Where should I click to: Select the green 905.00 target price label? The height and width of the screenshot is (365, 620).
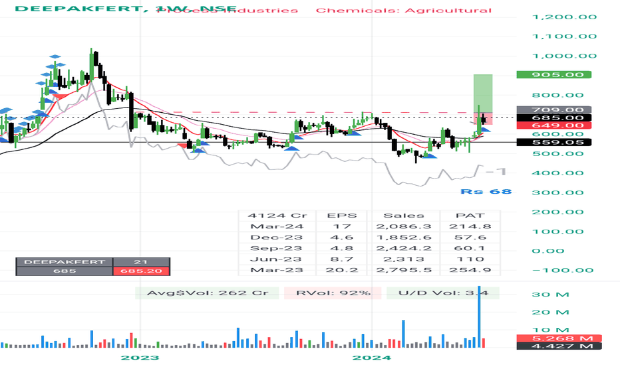pyautogui.click(x=554, y=74)
